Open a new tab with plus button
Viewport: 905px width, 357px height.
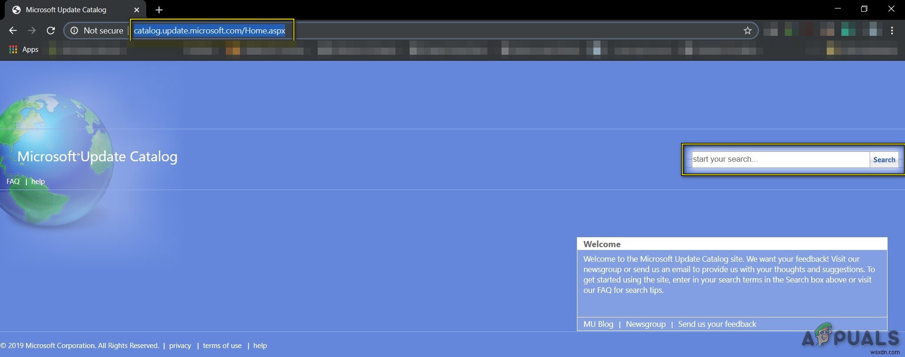pyautogui.click(x=159, y=10)
